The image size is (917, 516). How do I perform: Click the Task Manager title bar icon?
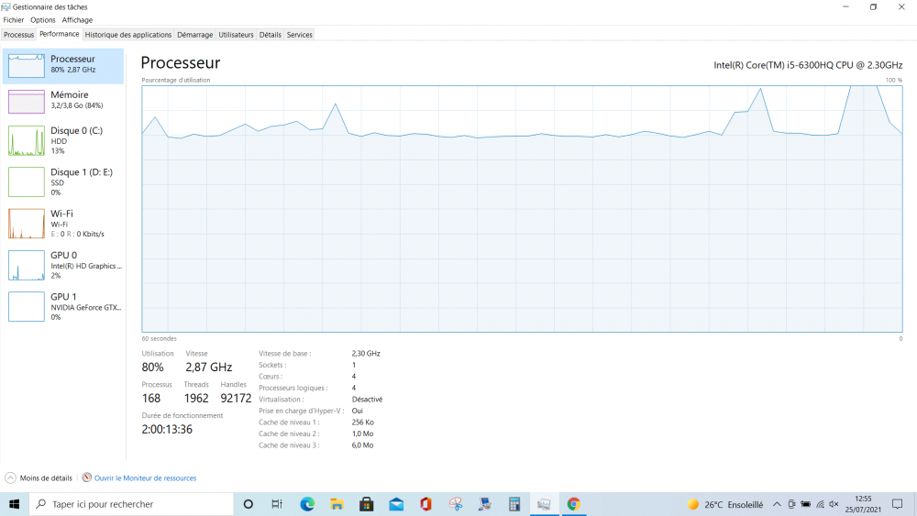click(6, 7)
